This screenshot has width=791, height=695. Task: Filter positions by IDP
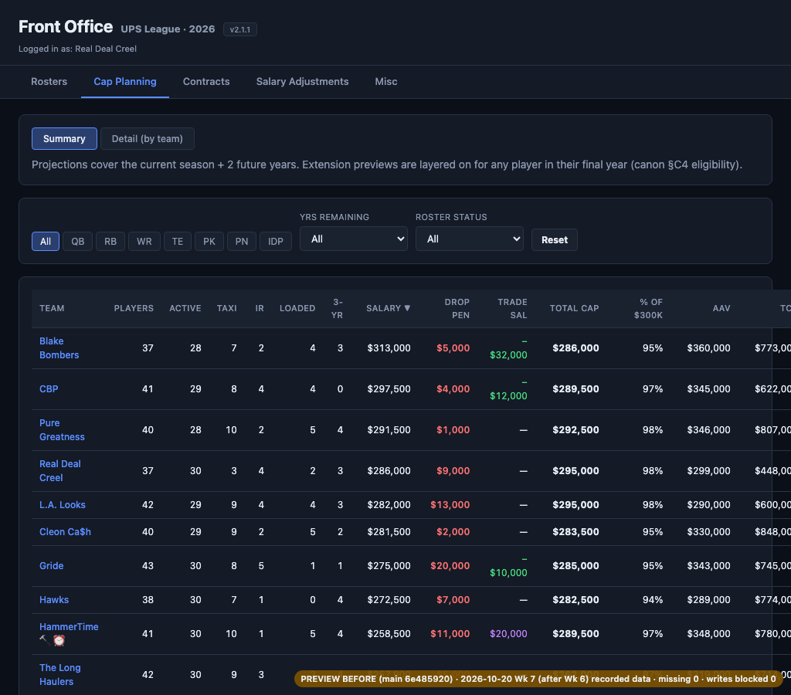click(x=276, y=241)
